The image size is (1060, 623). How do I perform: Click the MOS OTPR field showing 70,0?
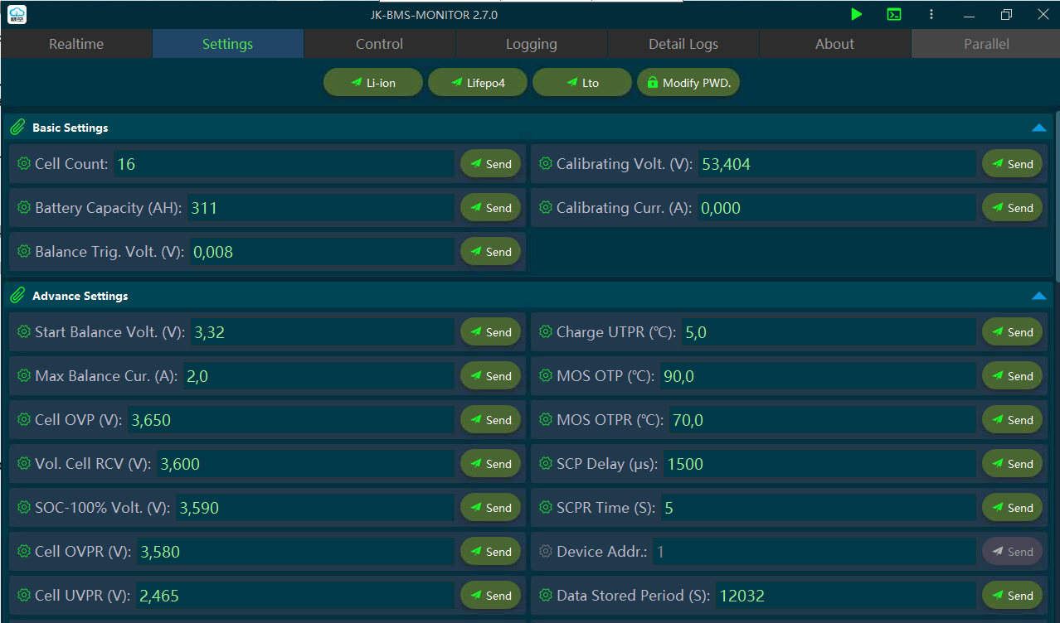822,420
